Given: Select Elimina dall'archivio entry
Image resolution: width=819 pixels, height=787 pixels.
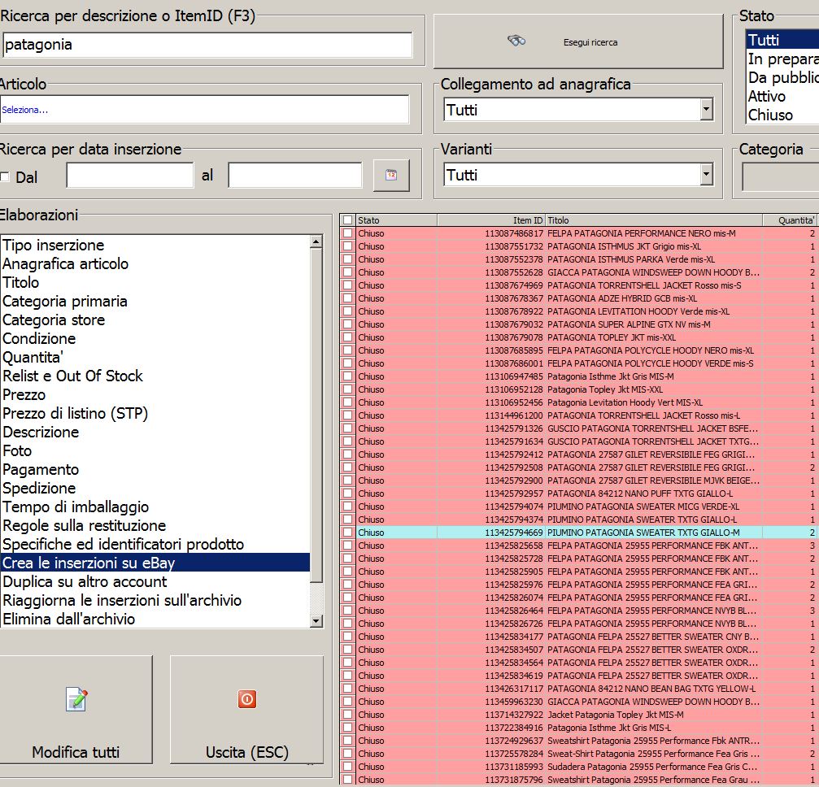Looking at the screenshot, I should [155, 620].
